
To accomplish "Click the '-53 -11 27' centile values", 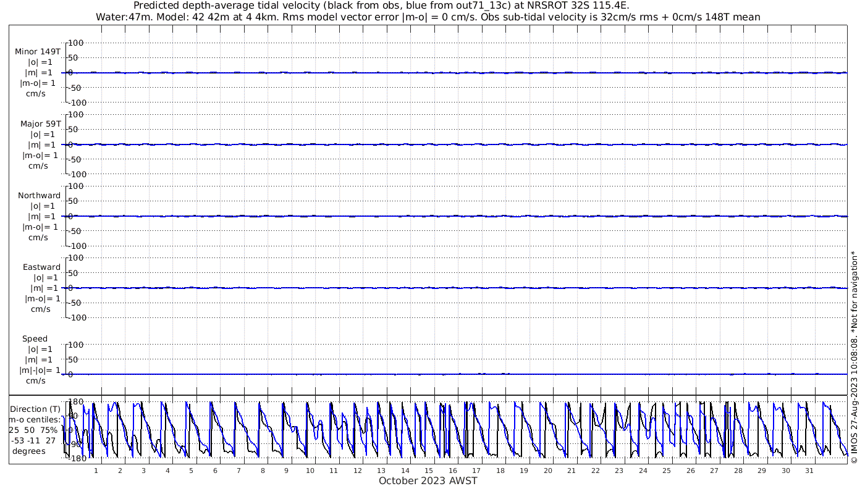I will pos(33,440).
